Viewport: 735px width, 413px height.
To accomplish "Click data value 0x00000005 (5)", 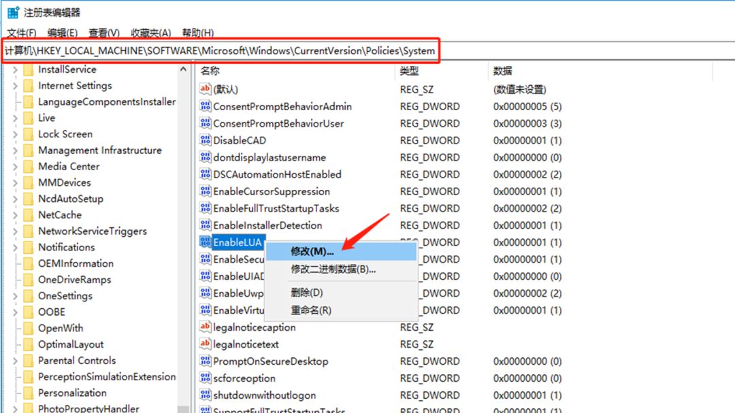I will pos(527,106).
